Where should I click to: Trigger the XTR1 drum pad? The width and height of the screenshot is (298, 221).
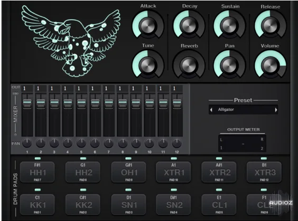(173, 172)
